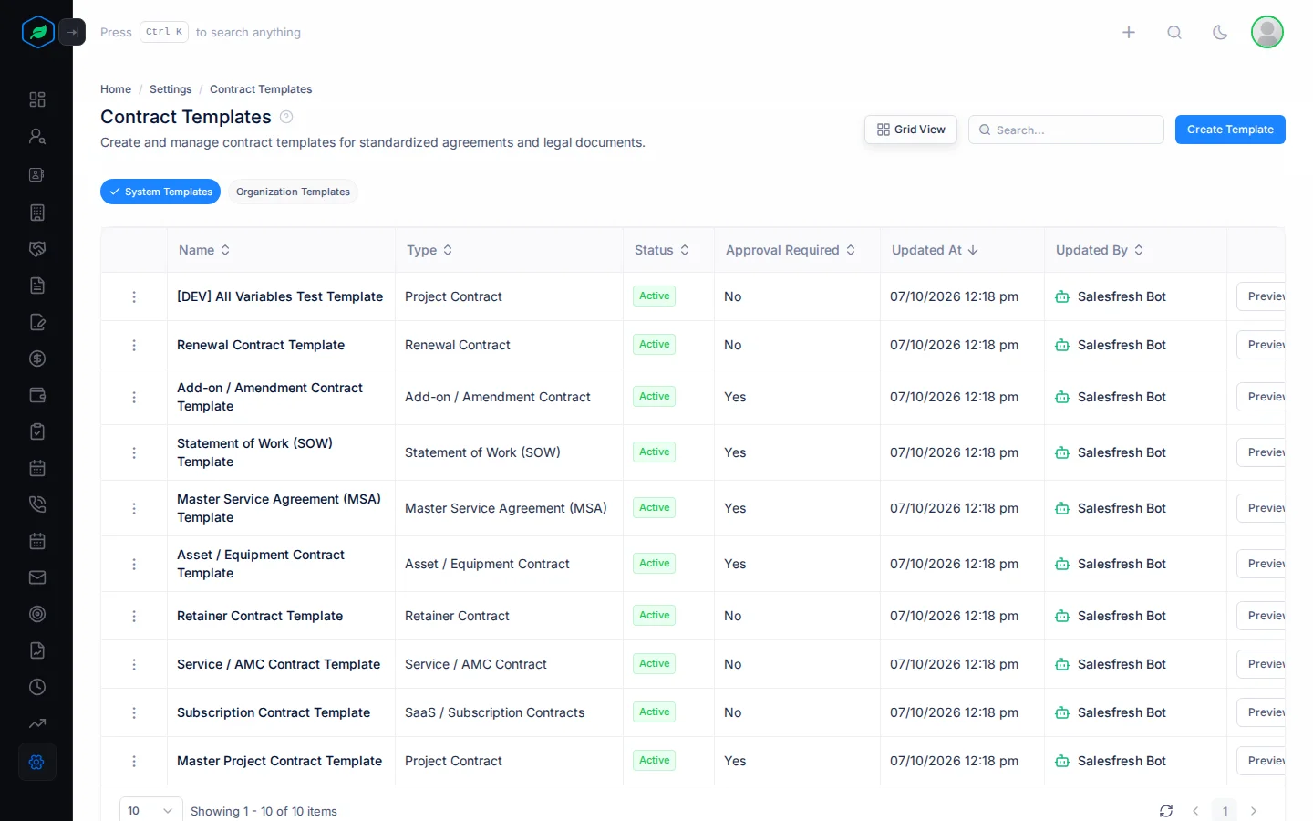Open the envelope mail icon in the sidebar

point(37,577)
